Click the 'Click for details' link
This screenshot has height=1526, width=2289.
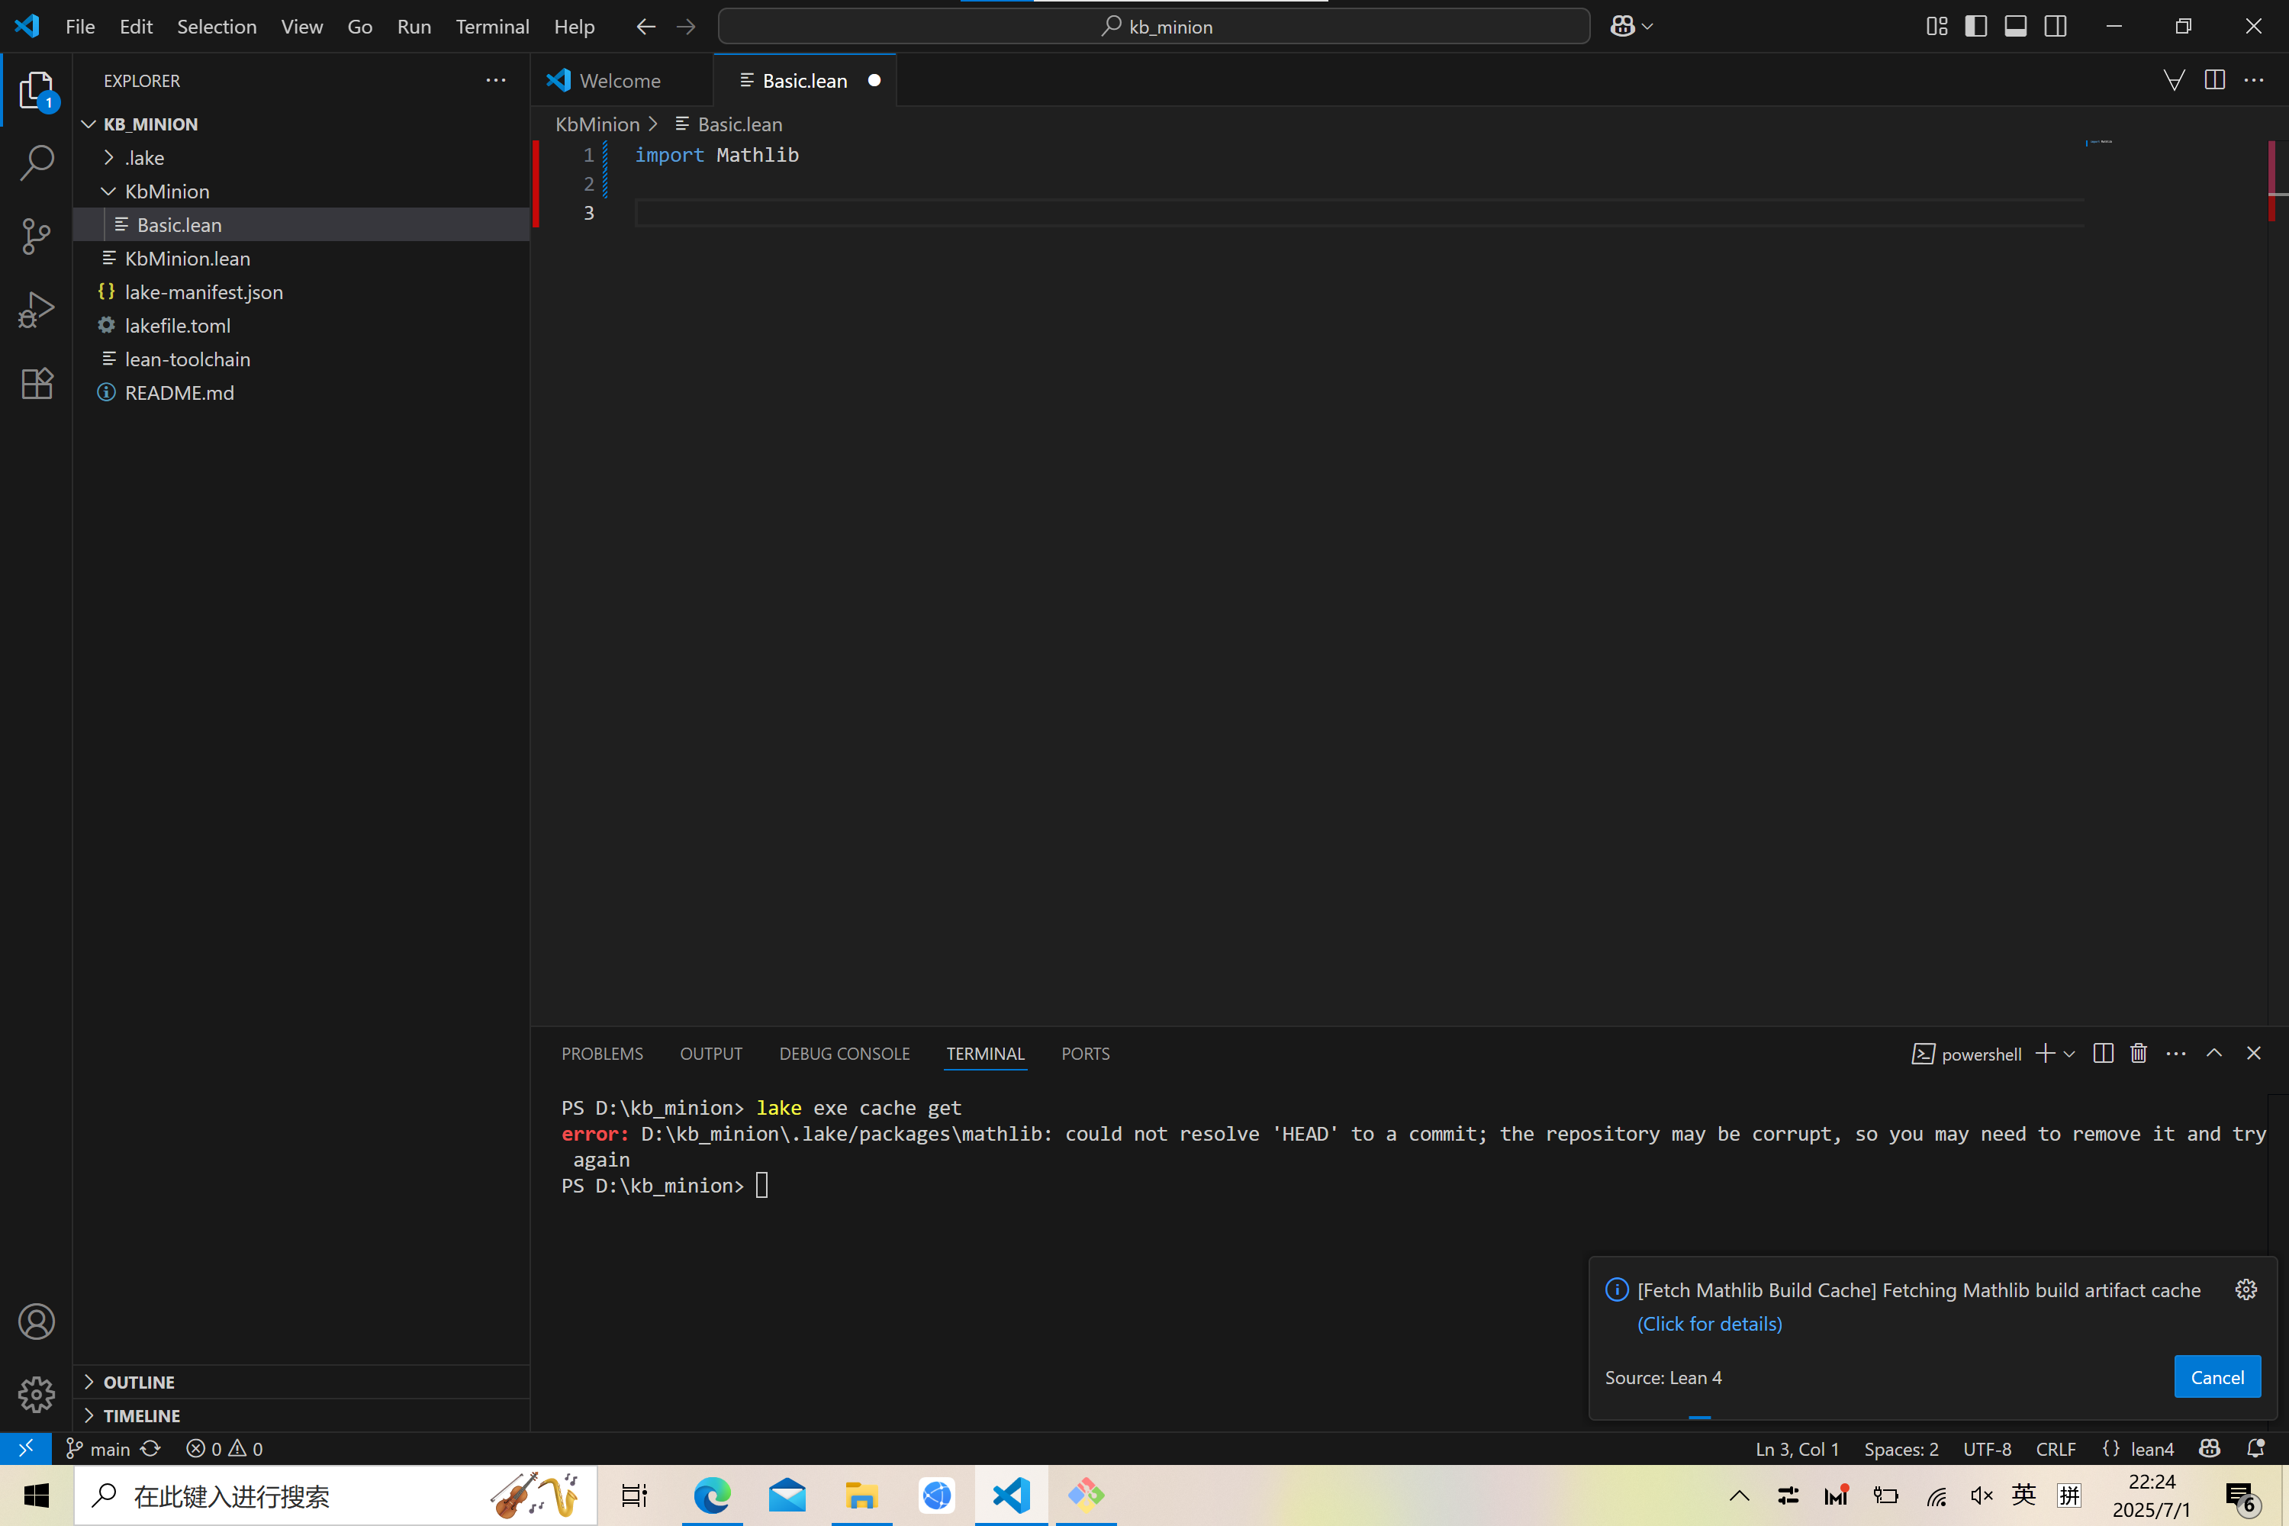[1709, 1324]
